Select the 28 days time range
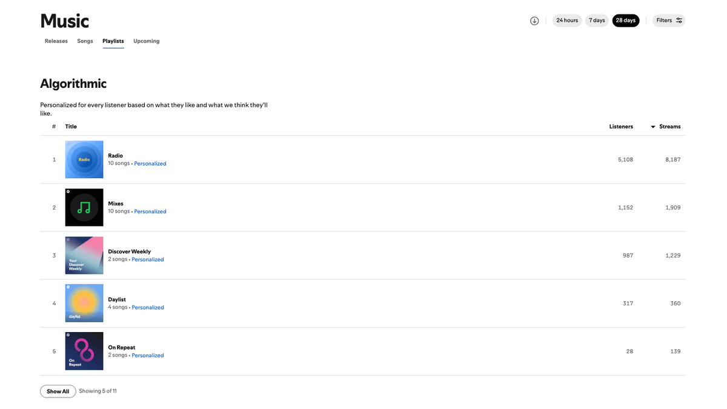 coord(626,21)
